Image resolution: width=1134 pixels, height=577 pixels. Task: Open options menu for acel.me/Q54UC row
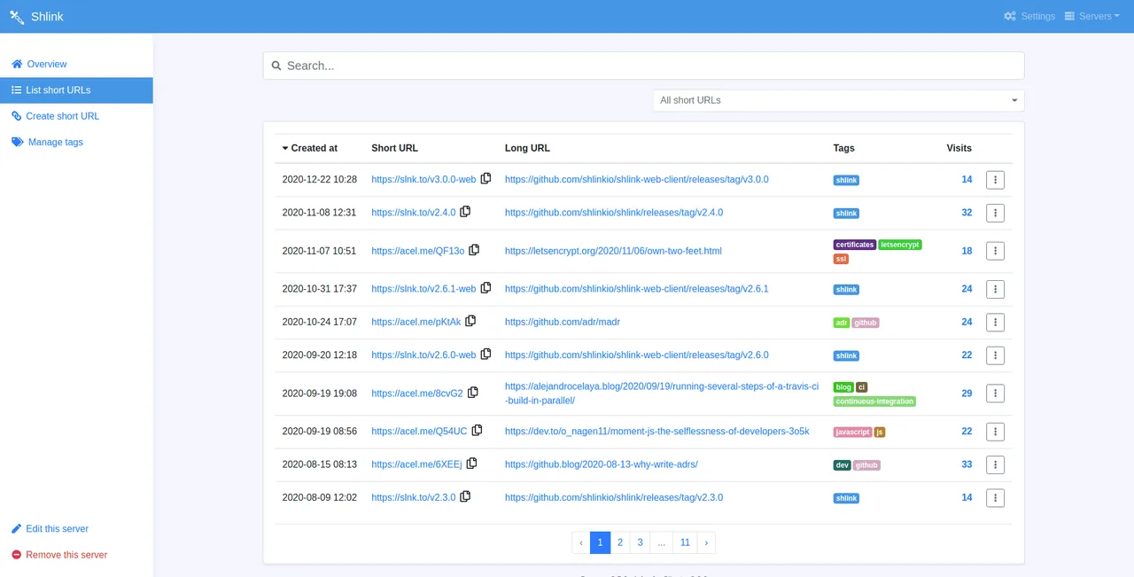point(995,432)
